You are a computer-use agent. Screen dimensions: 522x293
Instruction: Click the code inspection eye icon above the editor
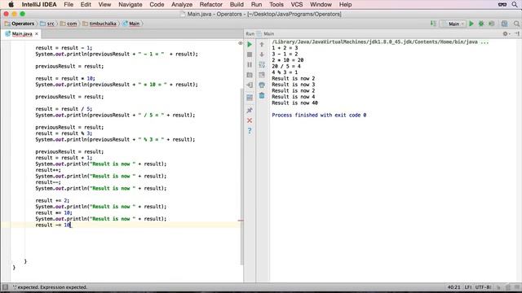coord(241,43)
